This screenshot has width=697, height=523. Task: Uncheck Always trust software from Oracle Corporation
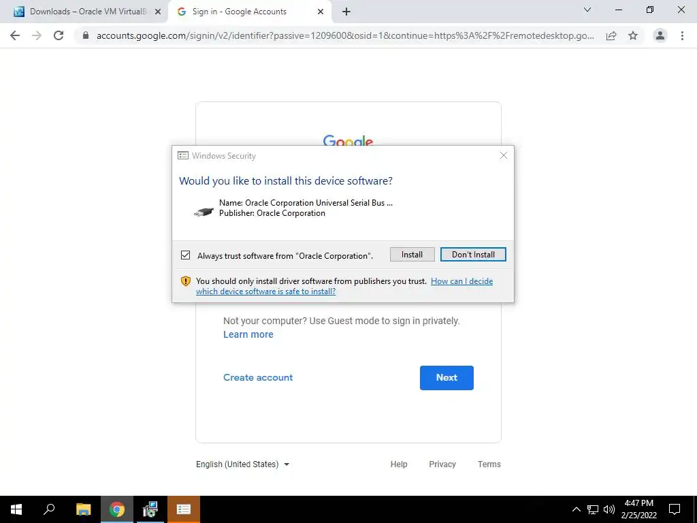pos(185,255)
